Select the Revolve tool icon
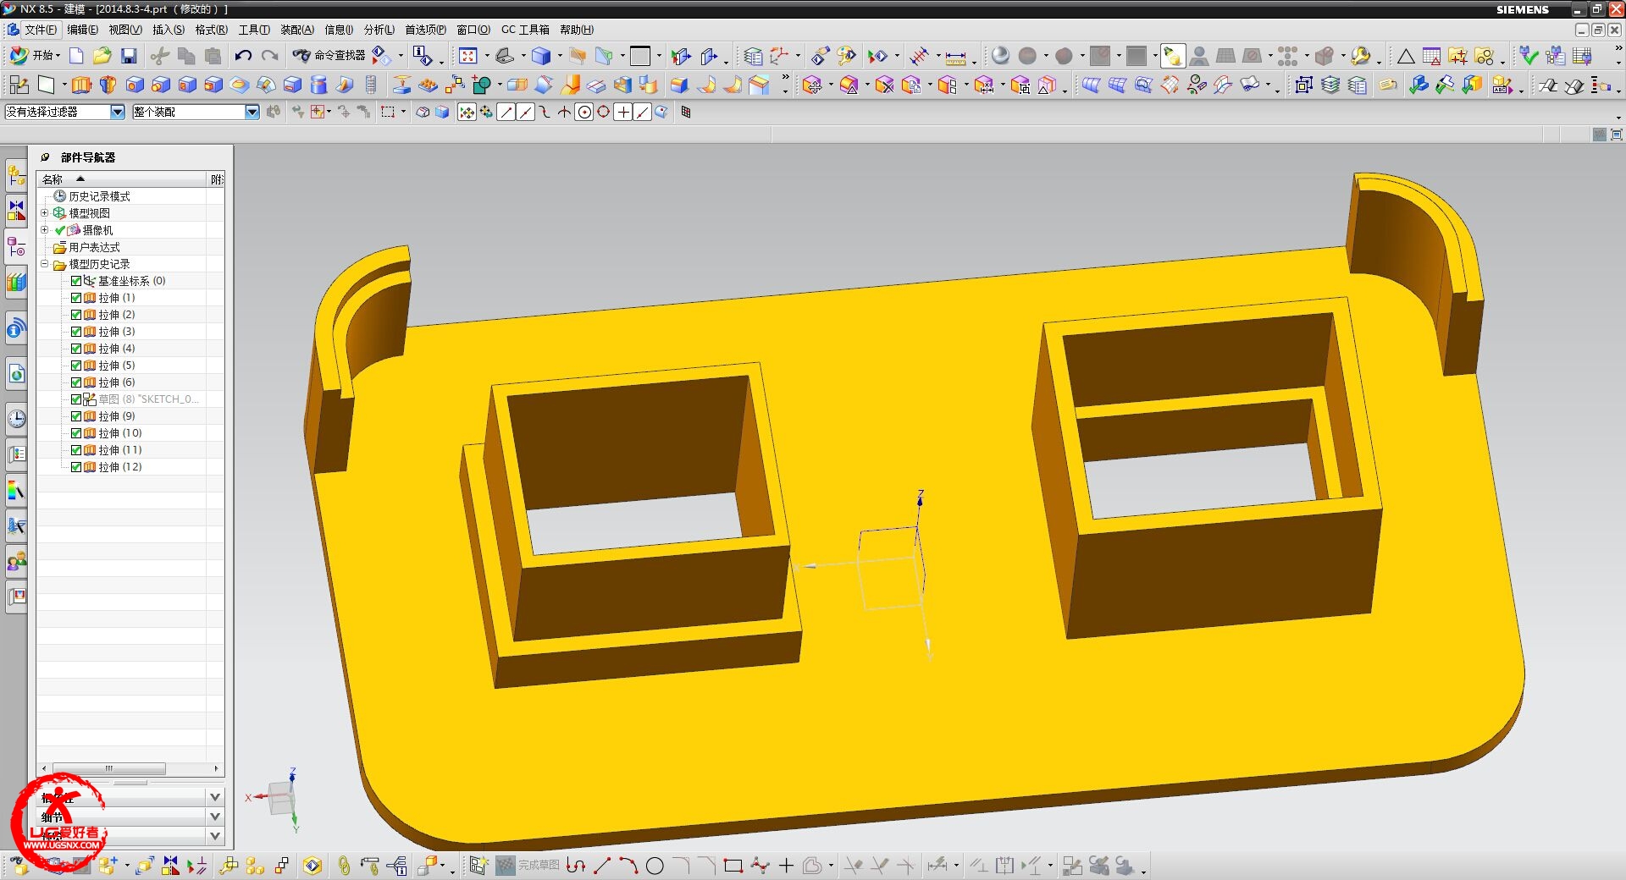 [x=108, y=85]
